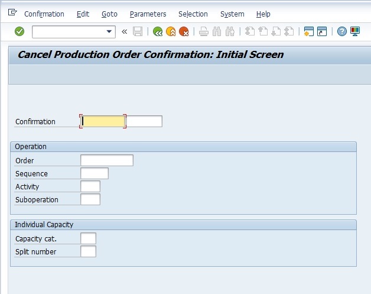This screenshot has height=294, width=371.
Task: Click the Create New Session icon
Action: tap(309, 31)
